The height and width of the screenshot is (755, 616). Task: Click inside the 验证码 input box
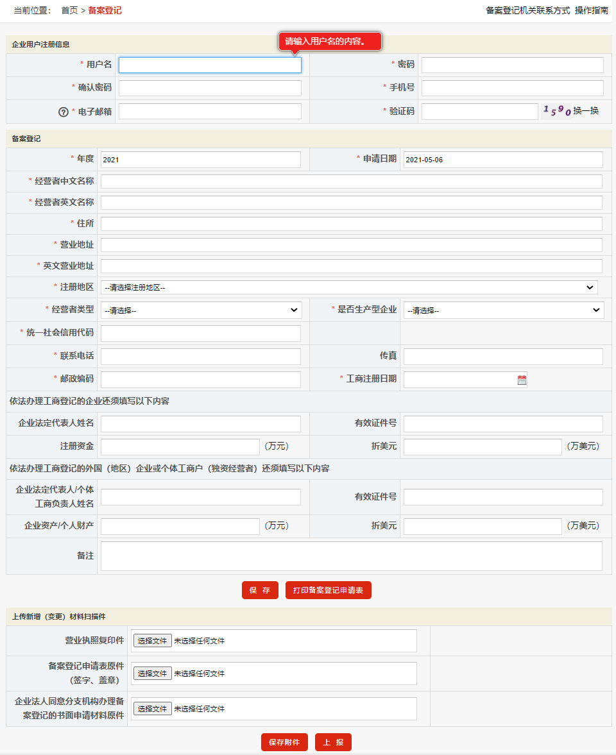(481, 111)
